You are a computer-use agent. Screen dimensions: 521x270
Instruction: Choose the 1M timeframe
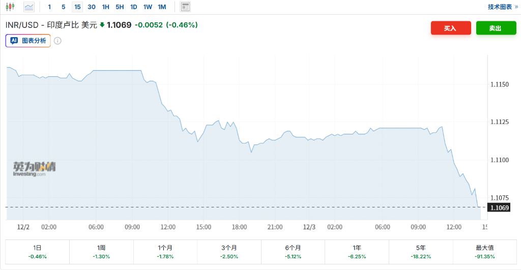tap(162, 7)
